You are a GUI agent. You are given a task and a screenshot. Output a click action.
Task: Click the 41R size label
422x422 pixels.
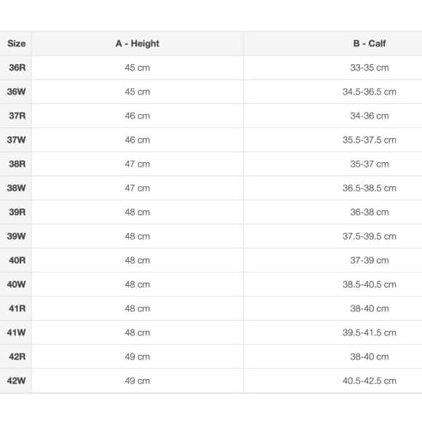click(x=17, y=308)
